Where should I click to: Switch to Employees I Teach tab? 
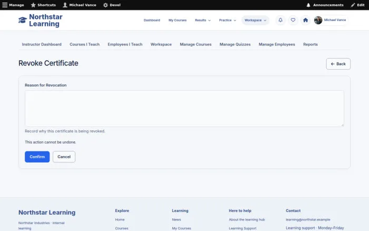coord(125,44)
